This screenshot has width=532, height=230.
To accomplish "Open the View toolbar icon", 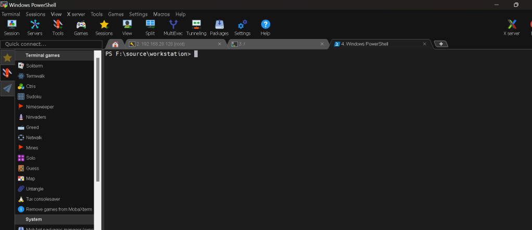I will (127, 28).
